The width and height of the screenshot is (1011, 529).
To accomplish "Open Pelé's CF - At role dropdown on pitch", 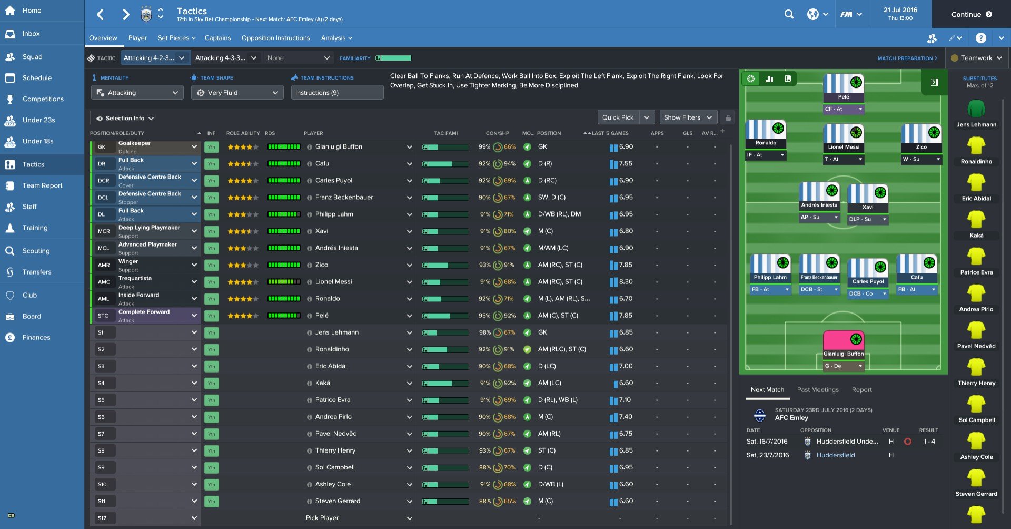I will point(844,109).
